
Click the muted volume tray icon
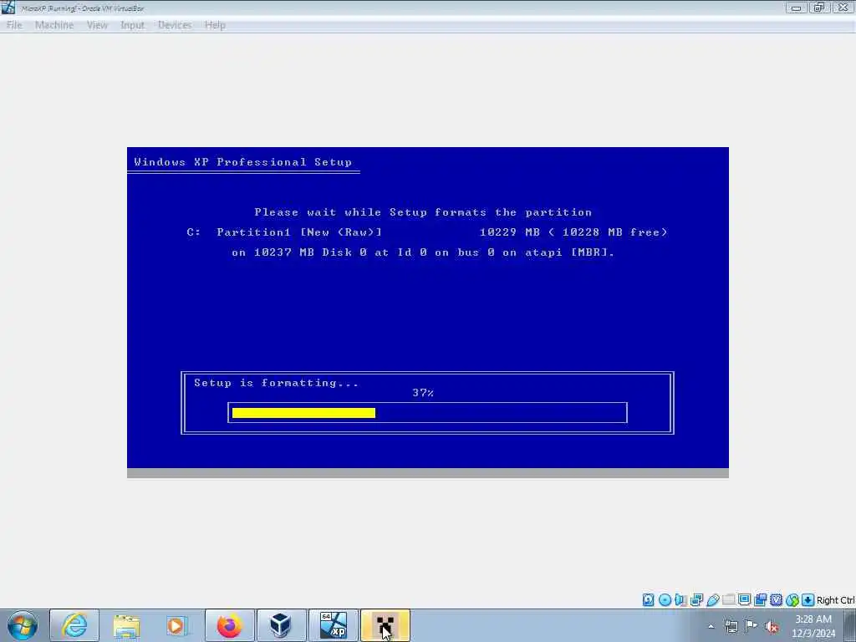pos(772,626)
